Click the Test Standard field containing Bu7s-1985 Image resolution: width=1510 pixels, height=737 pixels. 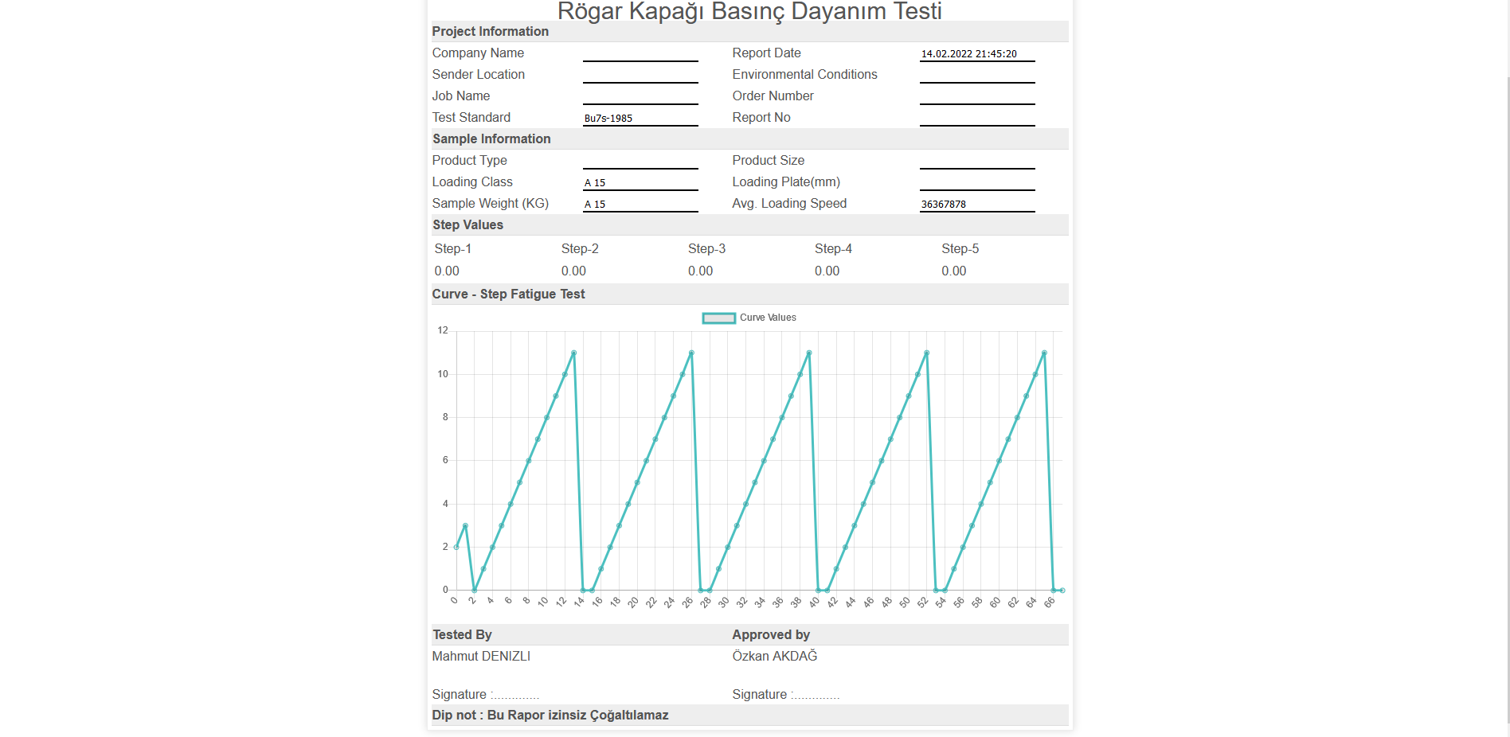(x=640, y=118)
